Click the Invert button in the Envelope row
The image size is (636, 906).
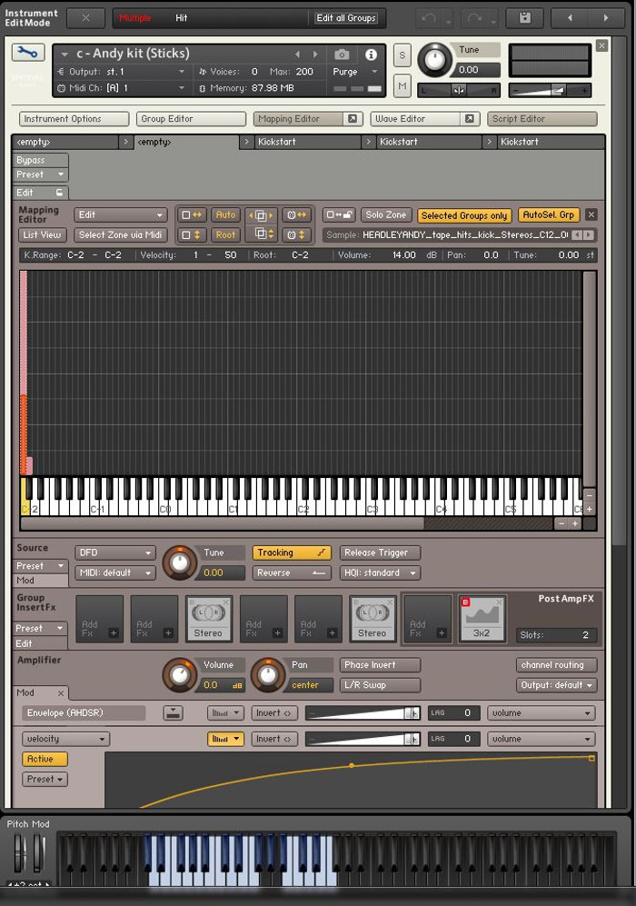[x=273, y=713]
